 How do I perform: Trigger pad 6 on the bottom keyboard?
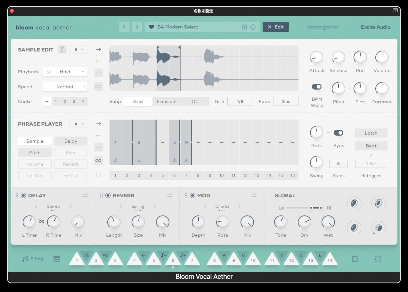[x=173, y=260]
